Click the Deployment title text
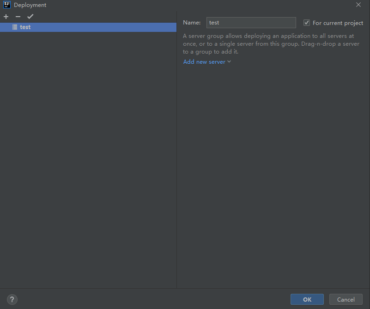 pos(30,5)
